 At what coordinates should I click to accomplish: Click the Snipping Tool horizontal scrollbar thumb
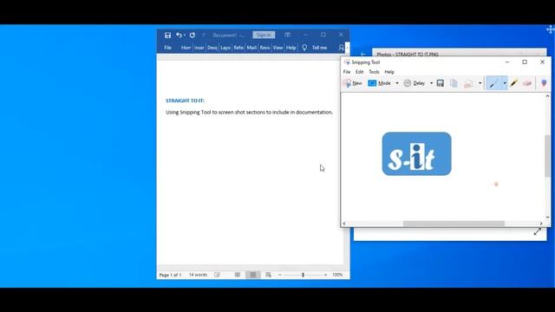454,224
